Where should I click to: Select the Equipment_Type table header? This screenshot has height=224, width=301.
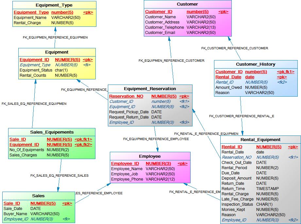pos(54,5)
